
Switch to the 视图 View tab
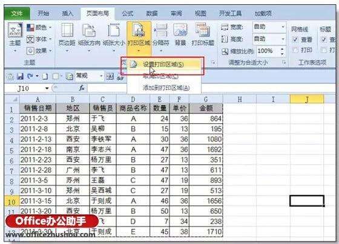(200, 14)
